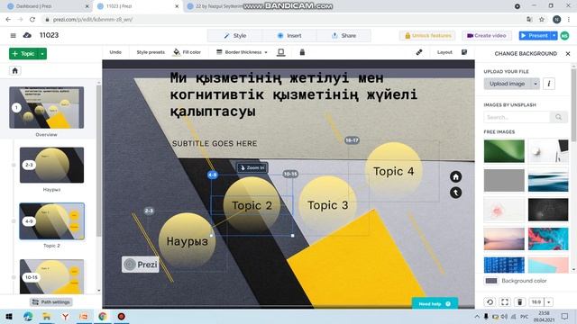Click the info icon beside Upload image
Screen dimensions: 577x324
(549, 84)
